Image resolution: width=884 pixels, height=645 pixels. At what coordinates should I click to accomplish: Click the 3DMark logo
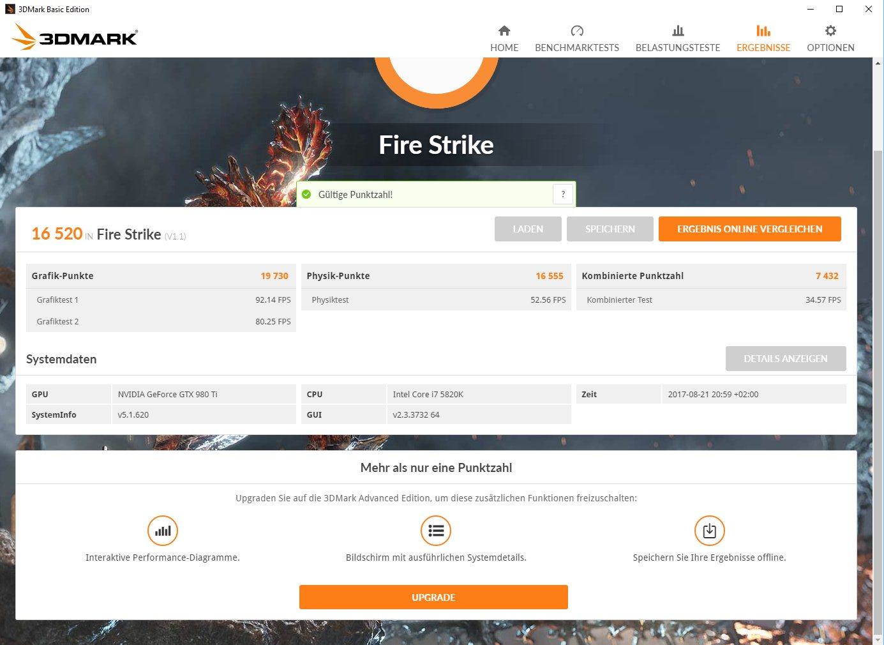pyautogui.click(x=75, y=37)
